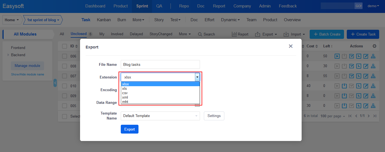Screen dimensions: 385x152
Task: Close task 005 using the power icon
Action: pyautogui.click(x=344, y=106)
